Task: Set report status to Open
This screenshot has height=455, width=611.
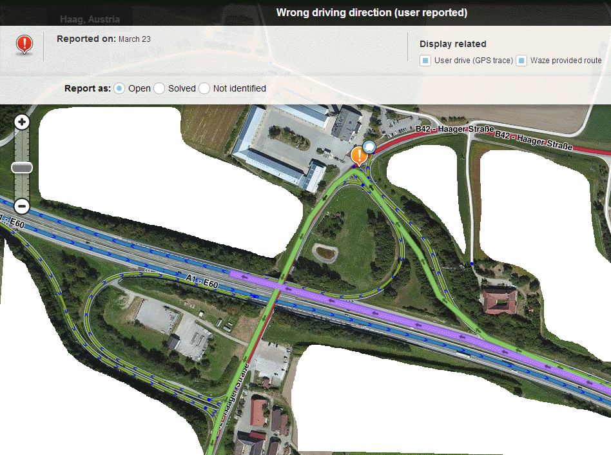Action: pyautogui.click(x=119, y=88)
